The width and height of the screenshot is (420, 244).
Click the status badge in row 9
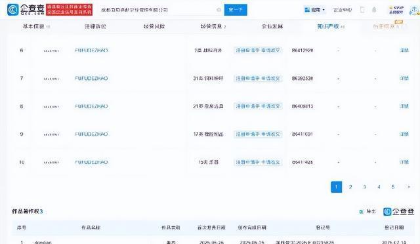pyautogui.click(x=258, y=134)
